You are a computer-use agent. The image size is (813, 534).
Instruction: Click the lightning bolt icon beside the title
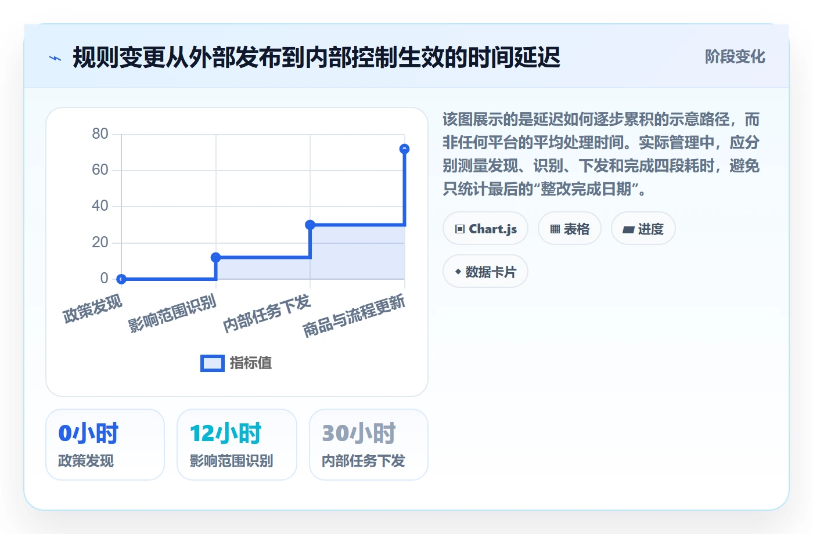[55, 58]
